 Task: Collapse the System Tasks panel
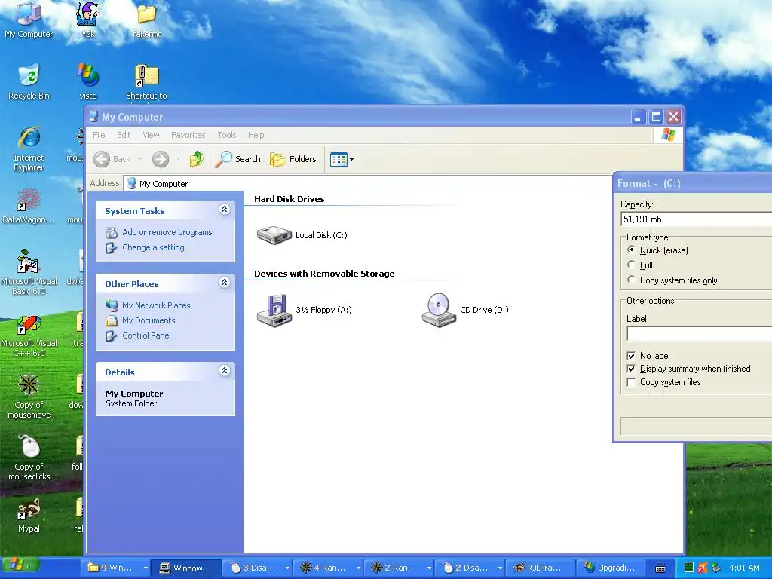click(x=224, y=210)
